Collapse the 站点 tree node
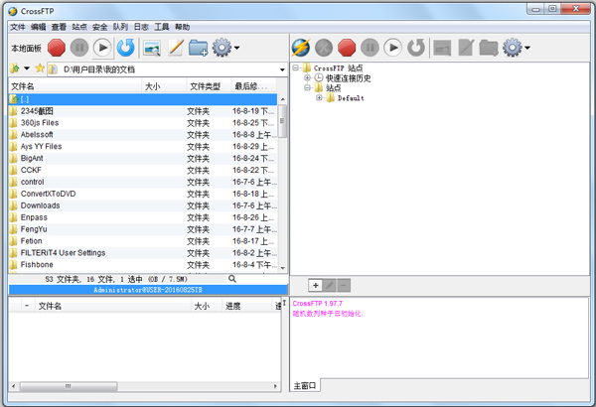 [307, 87]
